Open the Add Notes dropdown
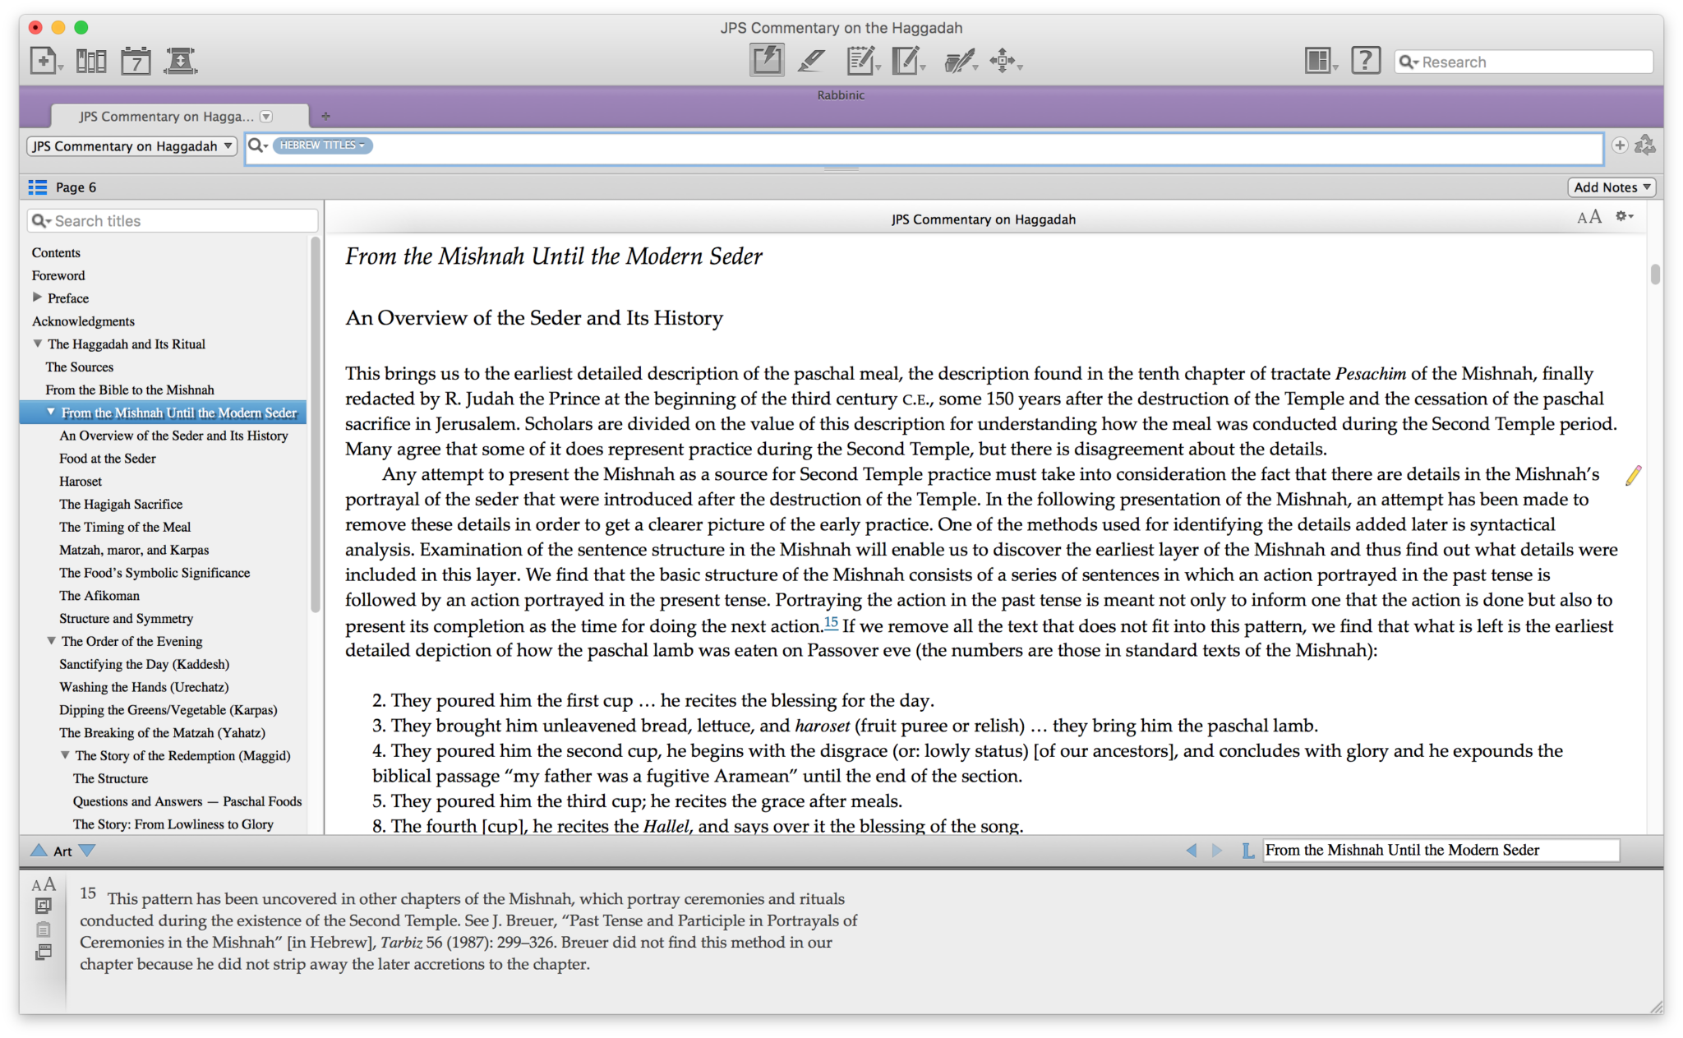 click(1612, 187)
